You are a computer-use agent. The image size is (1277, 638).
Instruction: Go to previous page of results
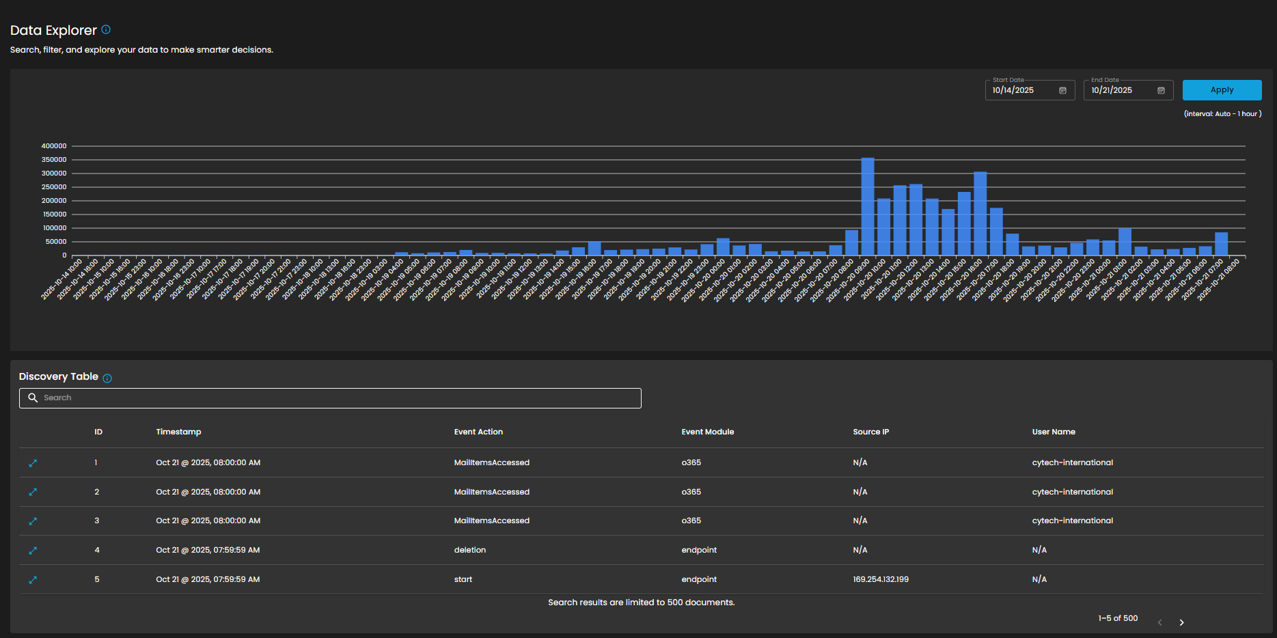pos(1159,622)
